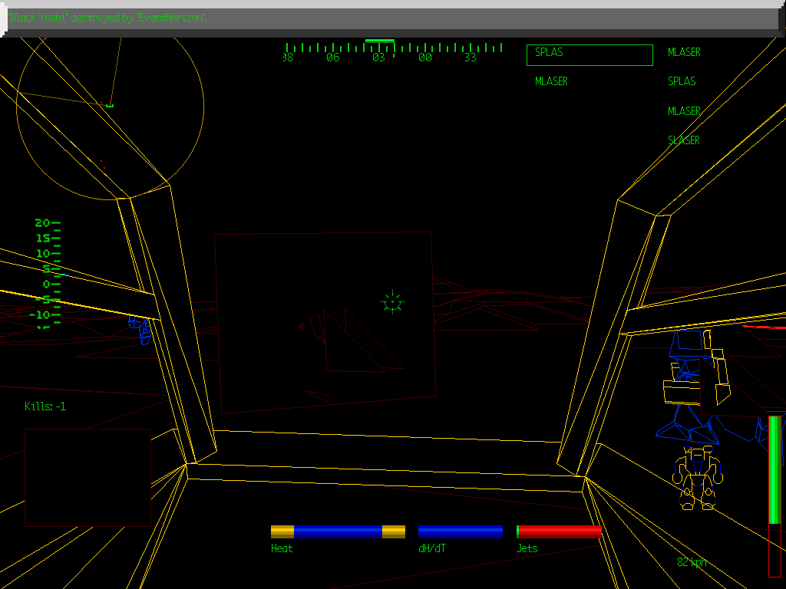Screen dimensions: 786x589
Task: Toggle the selected SPLAS weapon box
Action: (589, 54)
